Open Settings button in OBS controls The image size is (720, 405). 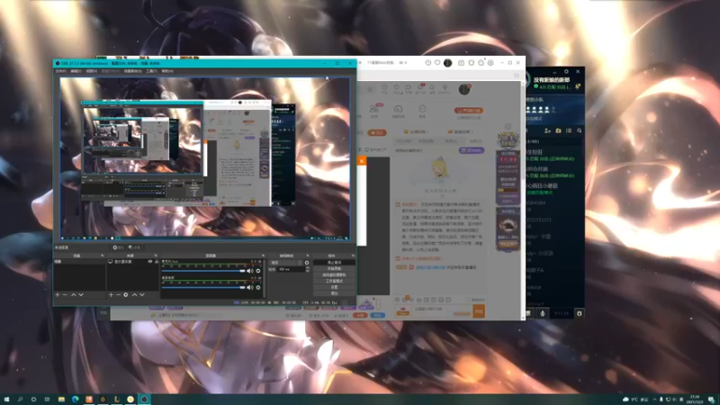pos(334,287)
